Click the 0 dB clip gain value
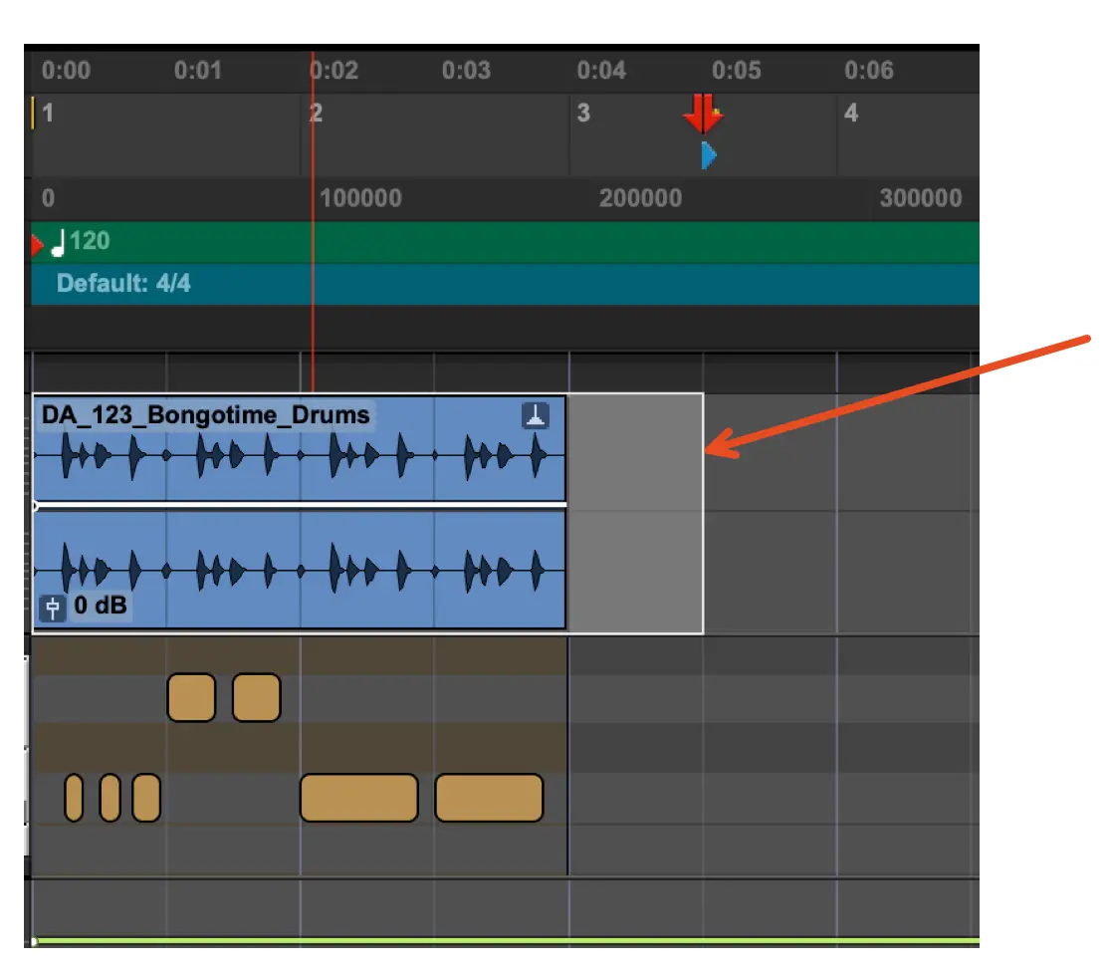1107x974 pixels. (x=101, y=606)
